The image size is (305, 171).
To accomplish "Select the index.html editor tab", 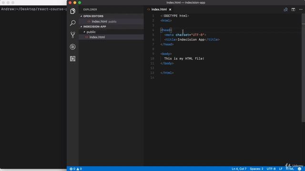I will click(159, 9).
